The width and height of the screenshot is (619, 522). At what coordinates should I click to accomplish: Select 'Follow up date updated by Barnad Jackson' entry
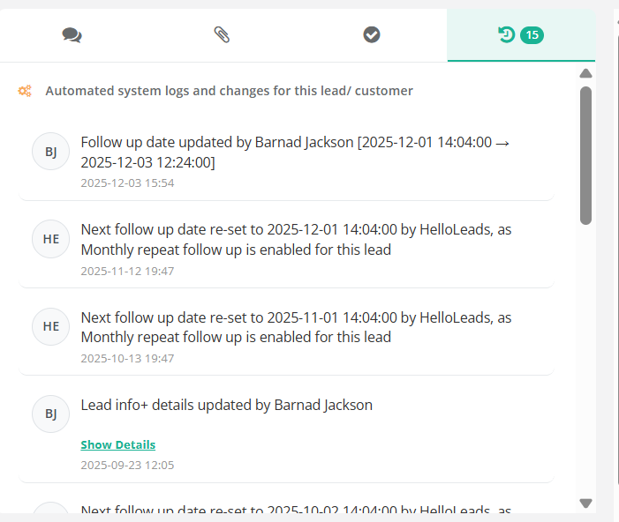(x=287, y=161)
